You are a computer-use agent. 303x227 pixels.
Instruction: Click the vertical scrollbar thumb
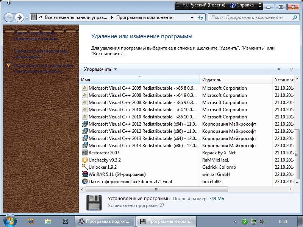(x=297, y=154)
